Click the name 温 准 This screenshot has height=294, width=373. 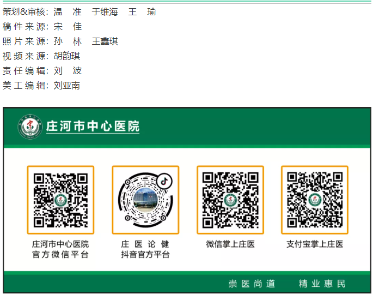pyautogui.click(x=68, y=11)
